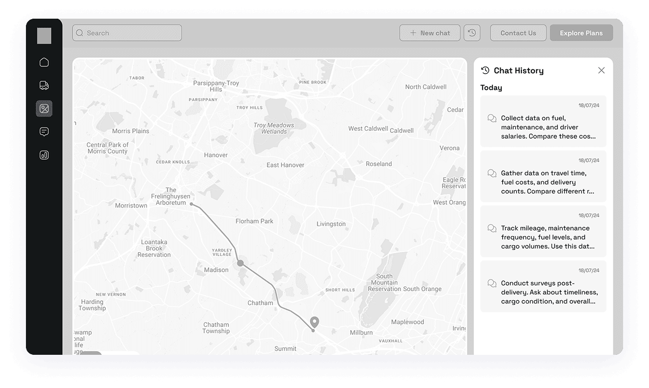Click the chat bubble icon on the fuel entry
Screen dimensions: 649x388
pos(492,118)
